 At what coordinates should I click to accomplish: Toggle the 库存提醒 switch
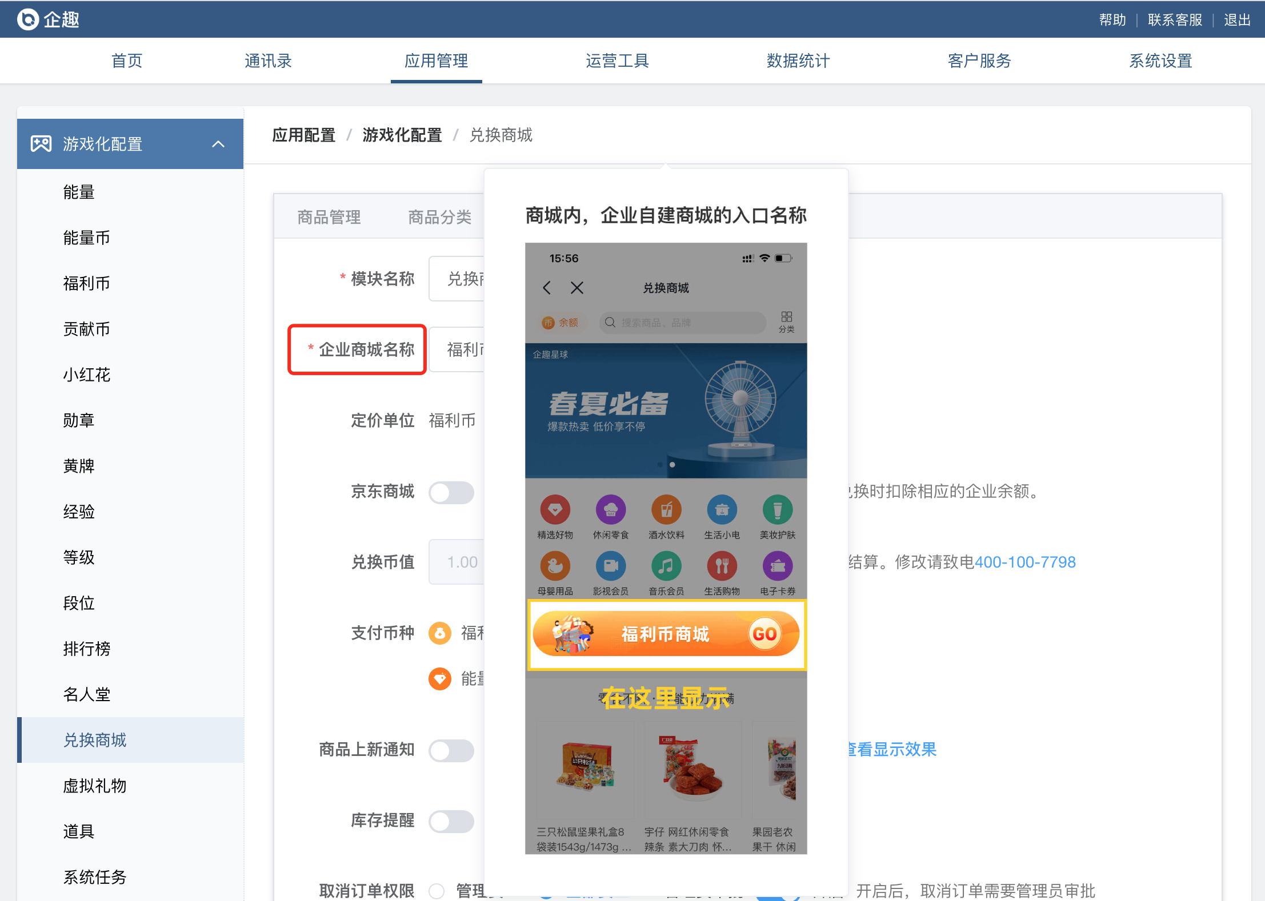[451, 821]
